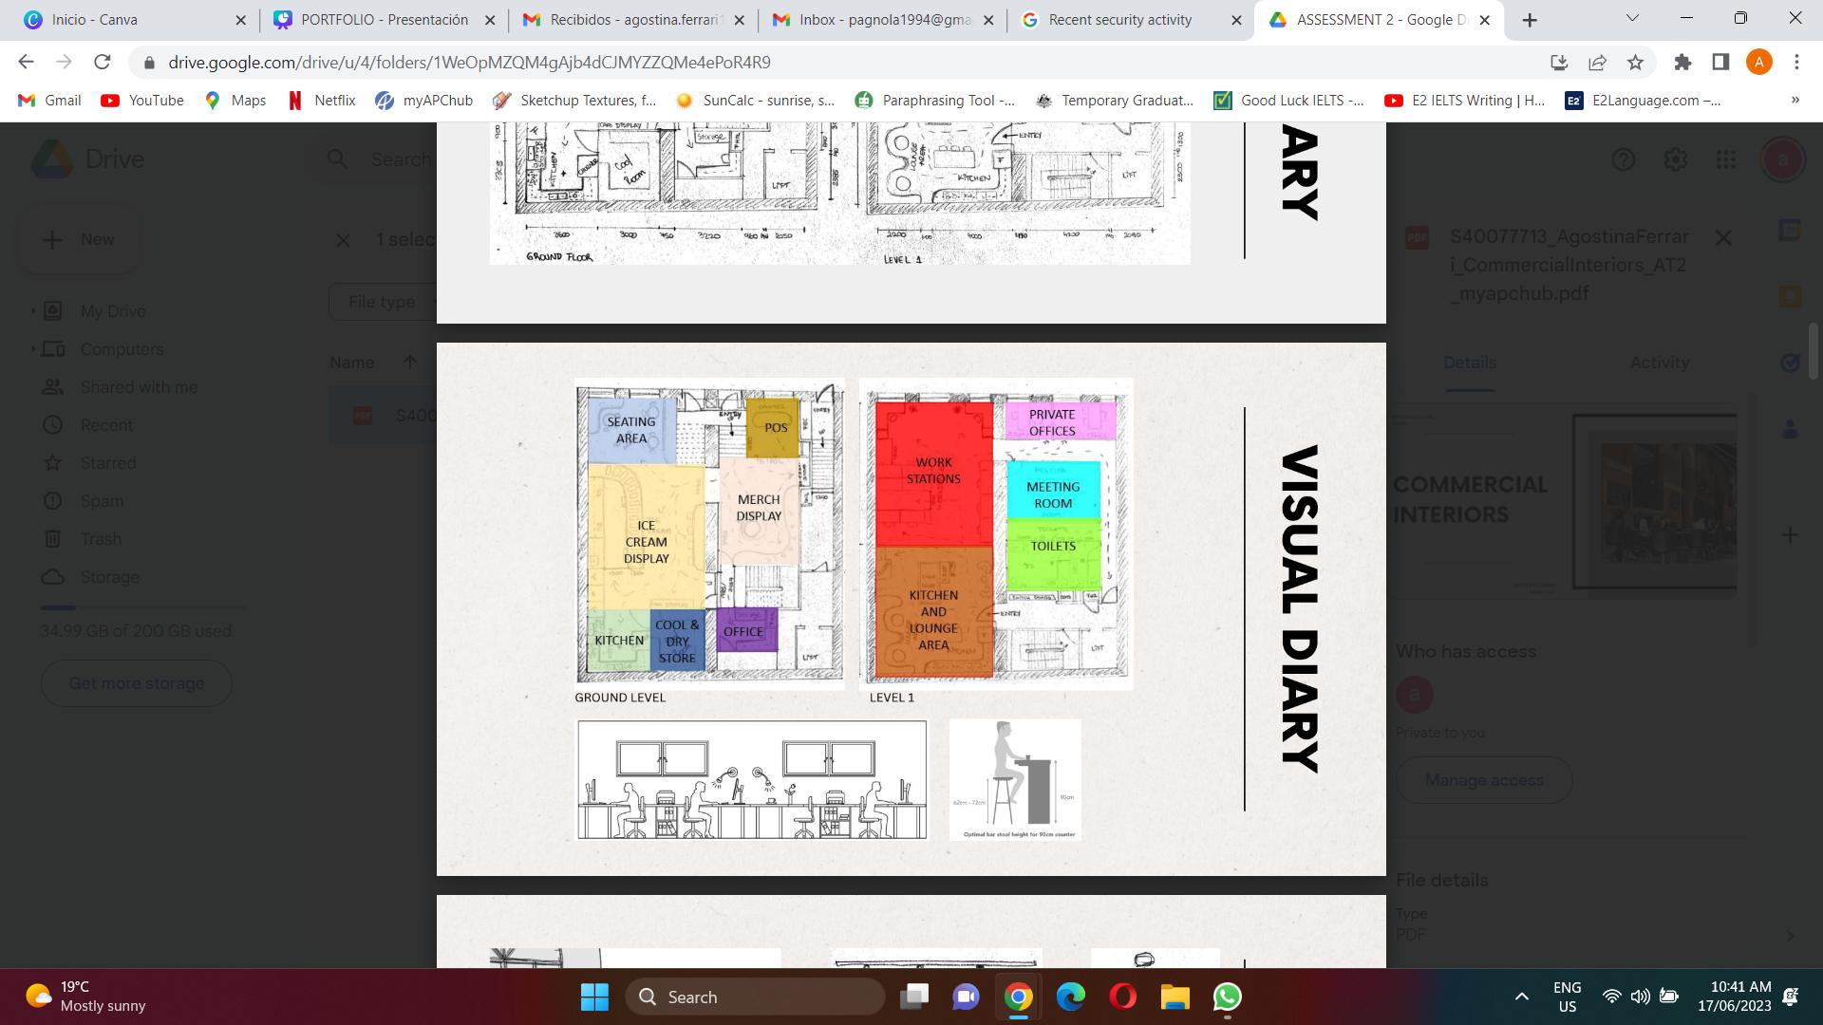
Task: Reload the page with the refresh icon
Action: 103,63
